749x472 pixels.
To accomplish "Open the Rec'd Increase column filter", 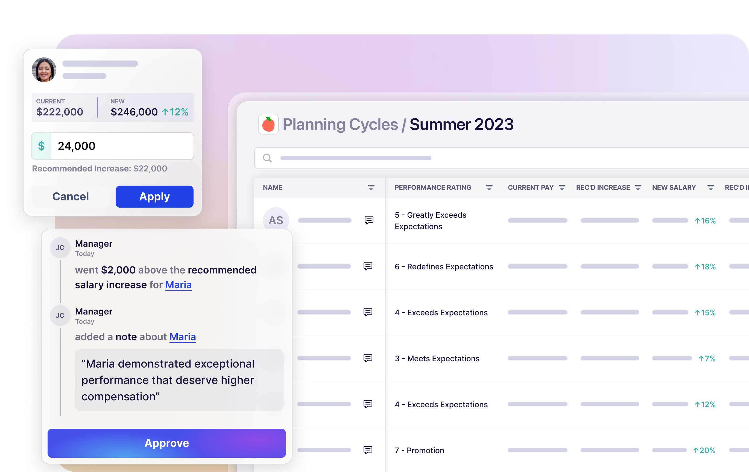I will [638, 188].
